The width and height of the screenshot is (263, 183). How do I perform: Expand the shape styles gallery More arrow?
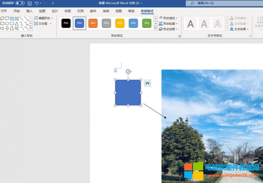[x=155, y=29]
